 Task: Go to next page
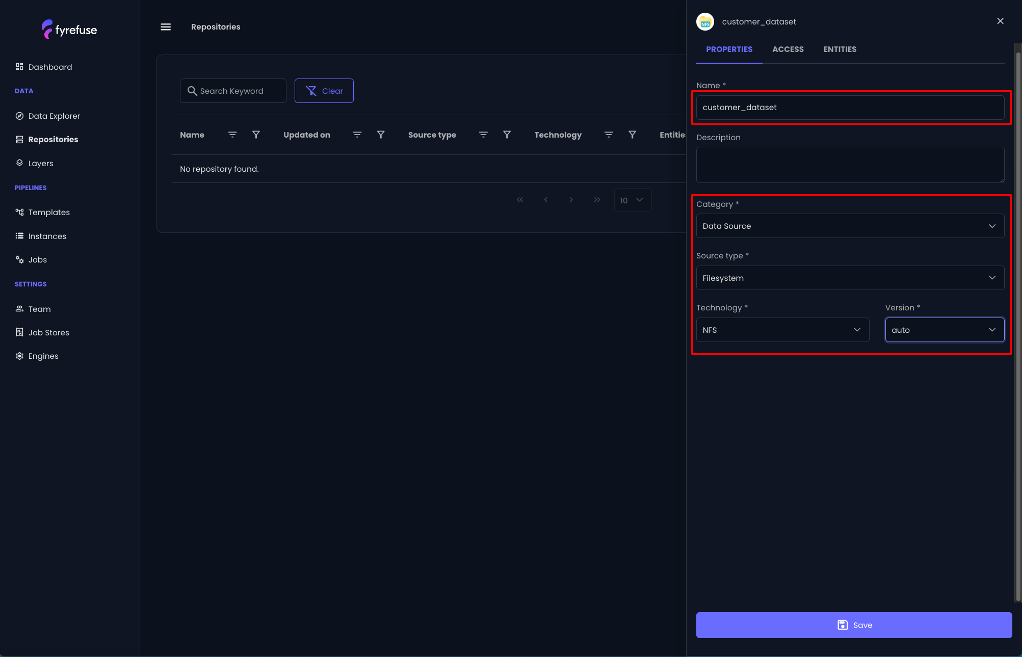(571, 200)
